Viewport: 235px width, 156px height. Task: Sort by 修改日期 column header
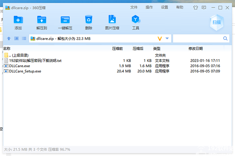(x=195, y=48)
